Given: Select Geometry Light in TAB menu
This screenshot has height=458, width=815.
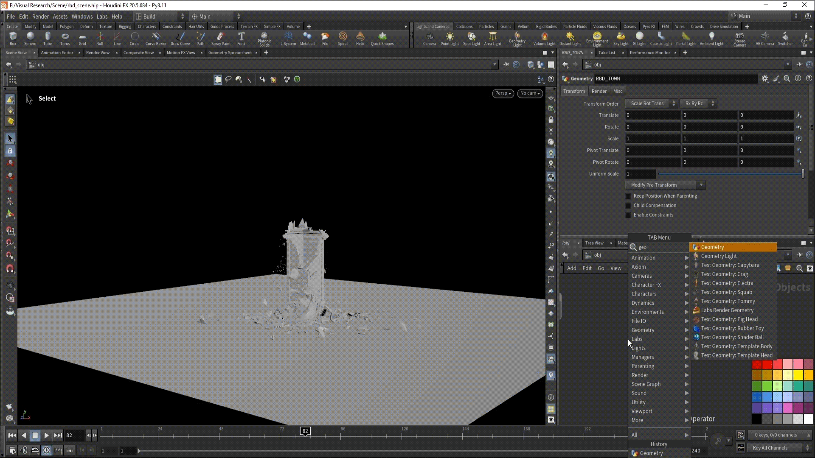Looking at the screenshot, I should 719,256.
